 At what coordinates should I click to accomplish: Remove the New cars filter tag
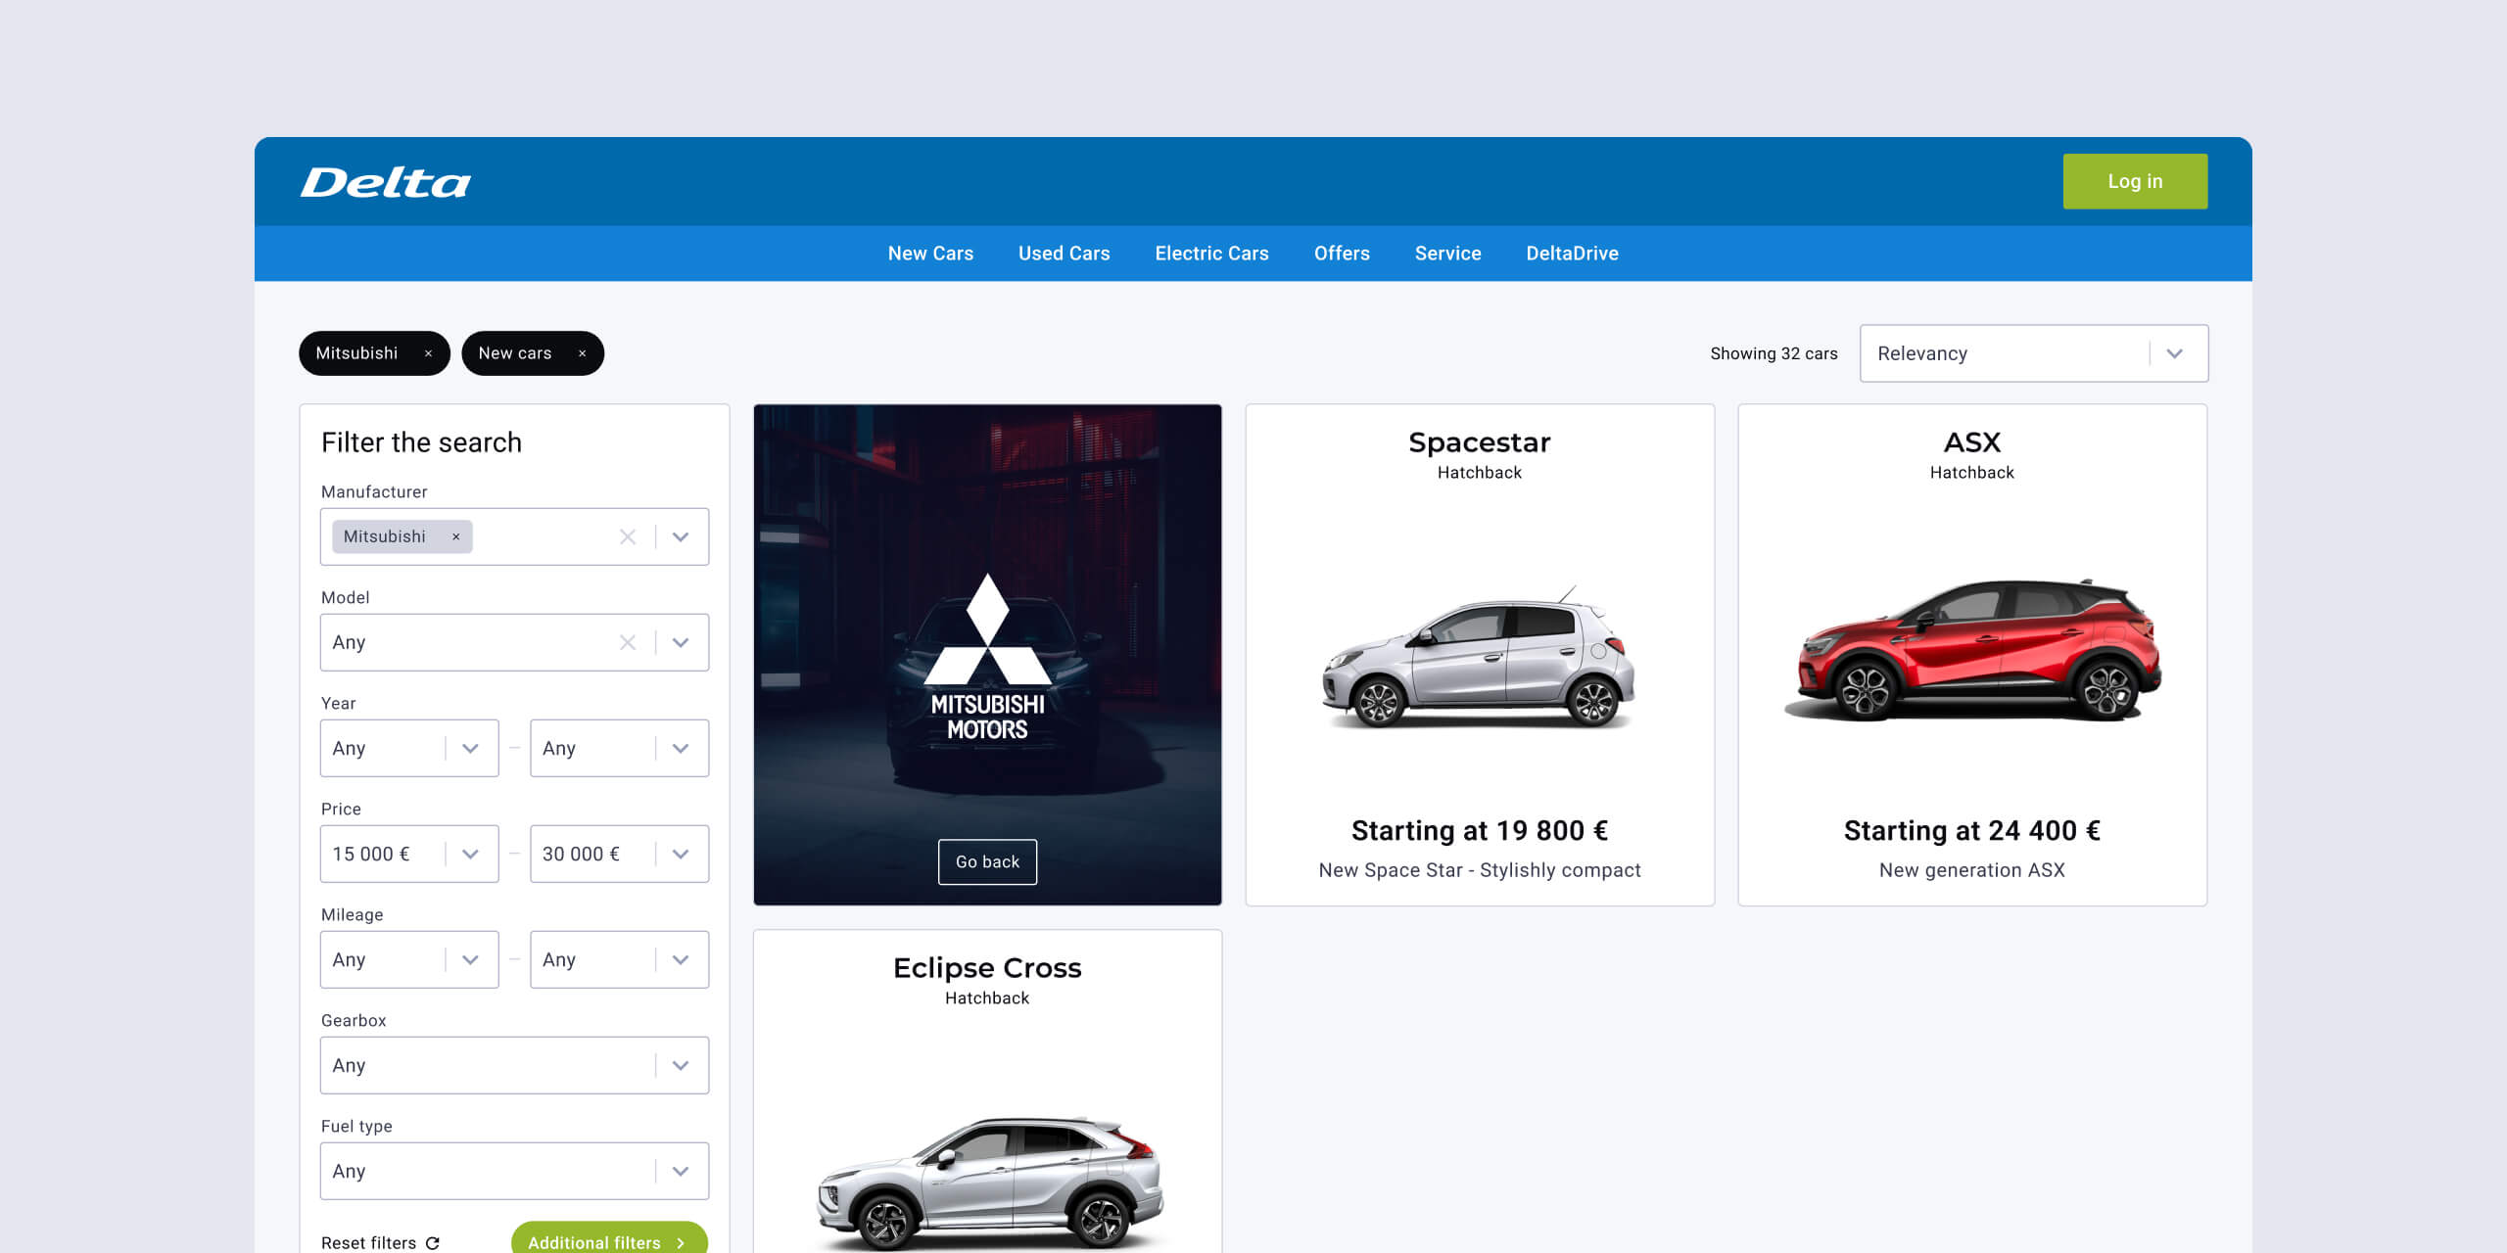[582, 353]
